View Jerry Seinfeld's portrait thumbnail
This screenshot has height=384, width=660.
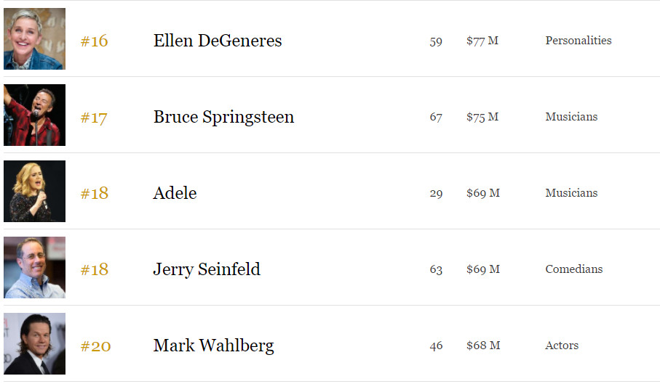34,267
